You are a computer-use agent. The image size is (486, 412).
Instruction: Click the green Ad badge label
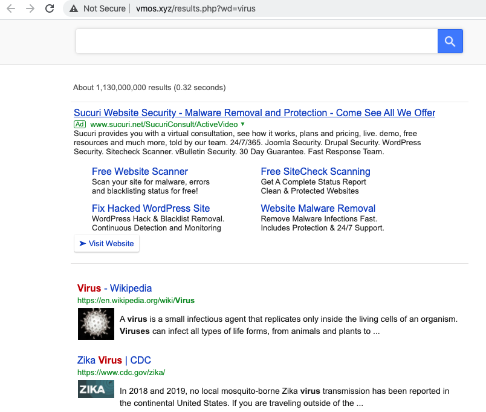click(80, 124)
